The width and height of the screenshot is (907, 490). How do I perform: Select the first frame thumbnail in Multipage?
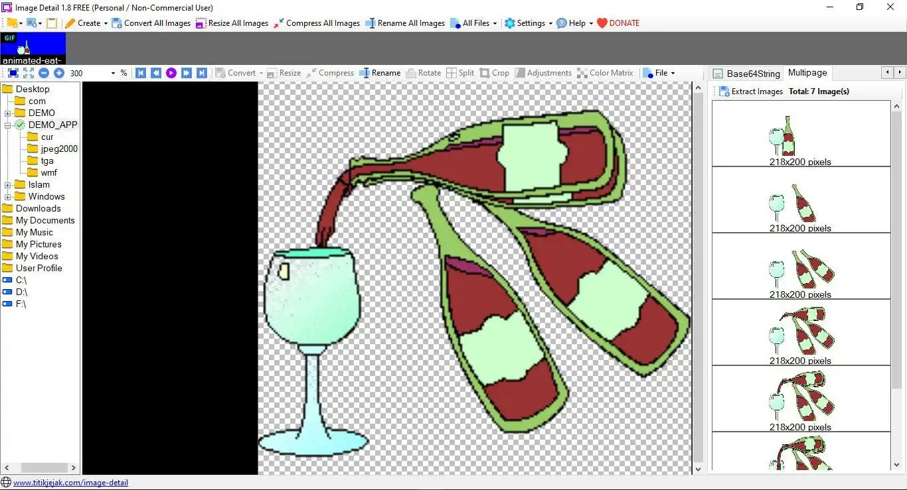click(801, 134)
